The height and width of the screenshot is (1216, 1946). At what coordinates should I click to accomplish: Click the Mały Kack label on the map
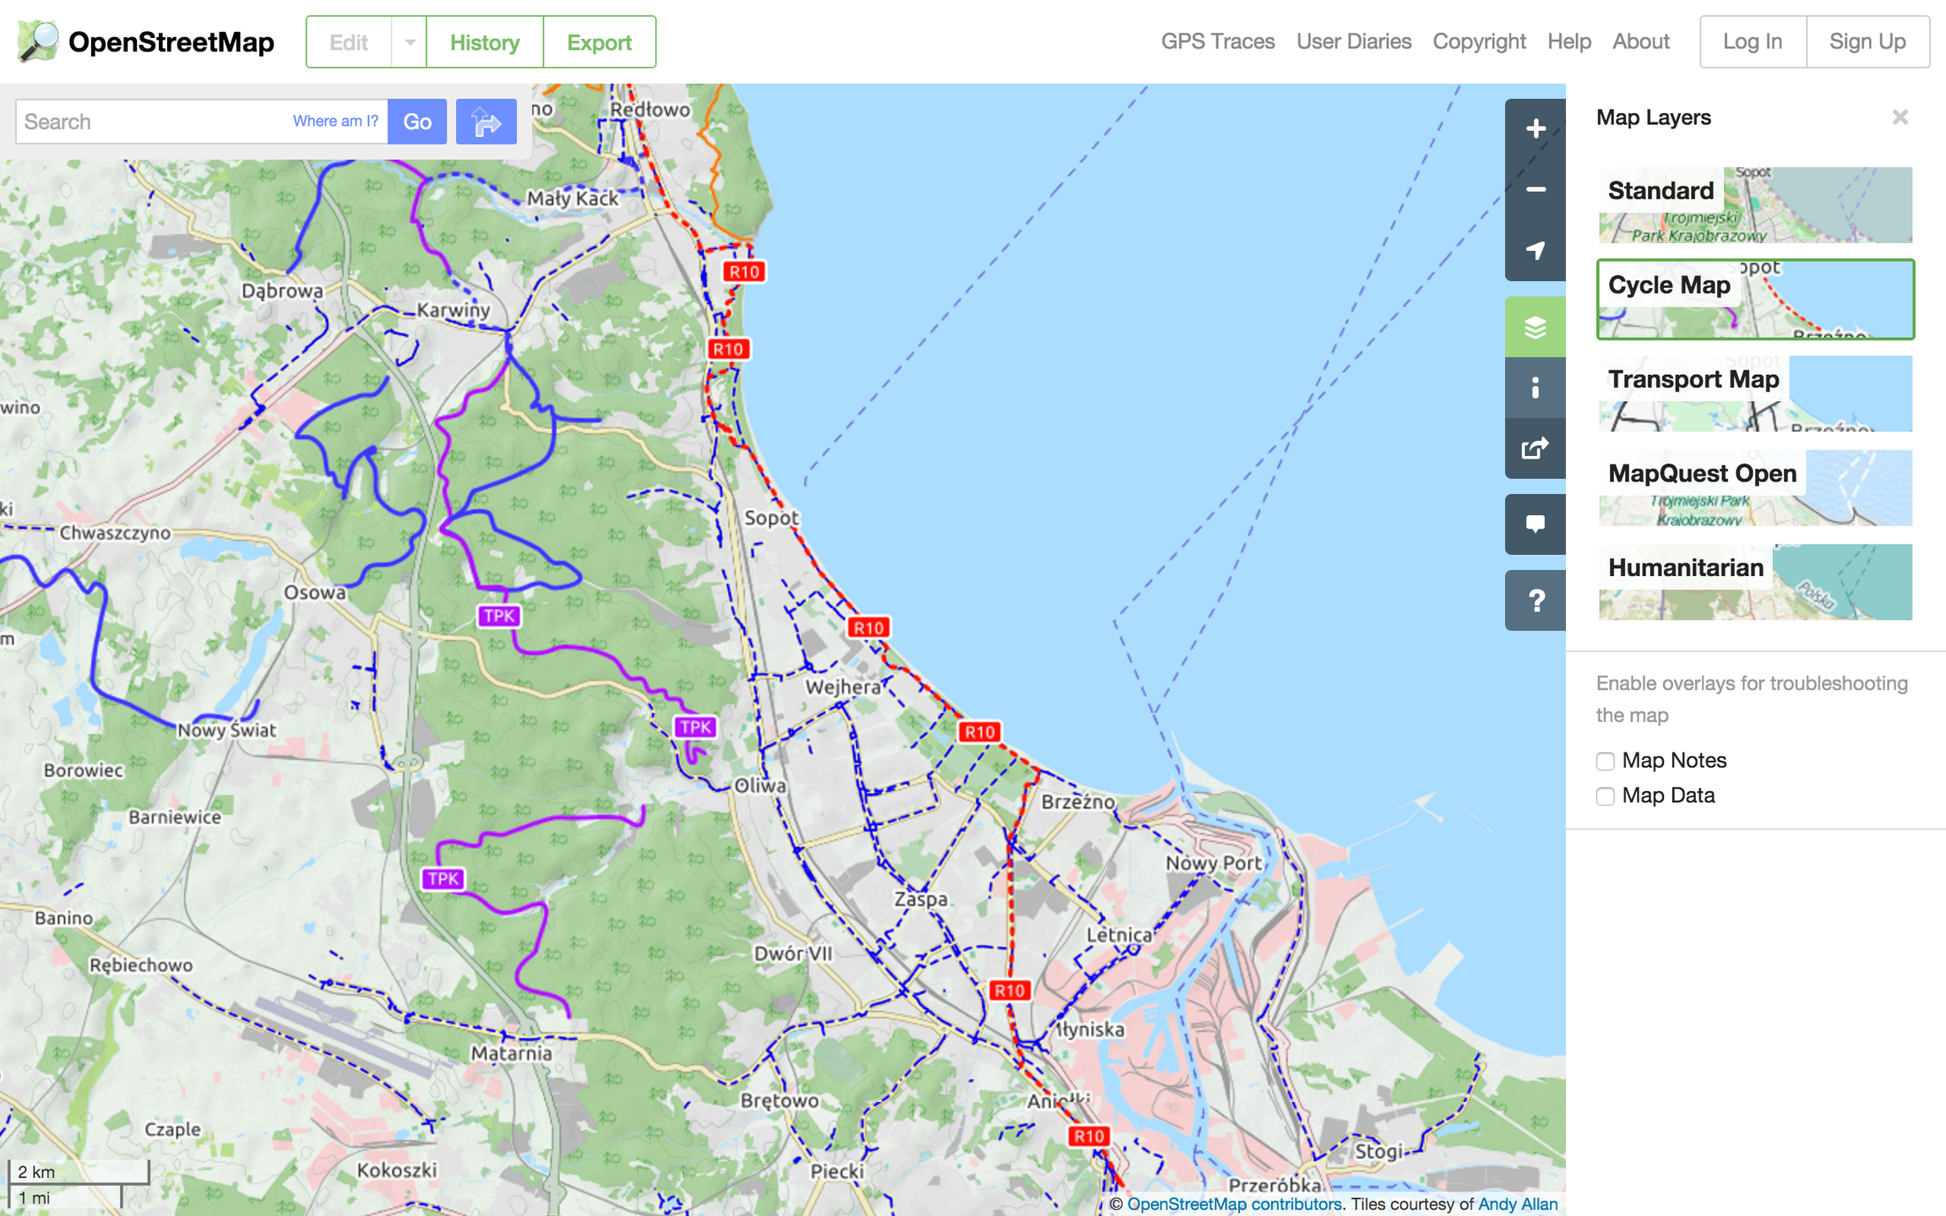click(x=573, y=198)
